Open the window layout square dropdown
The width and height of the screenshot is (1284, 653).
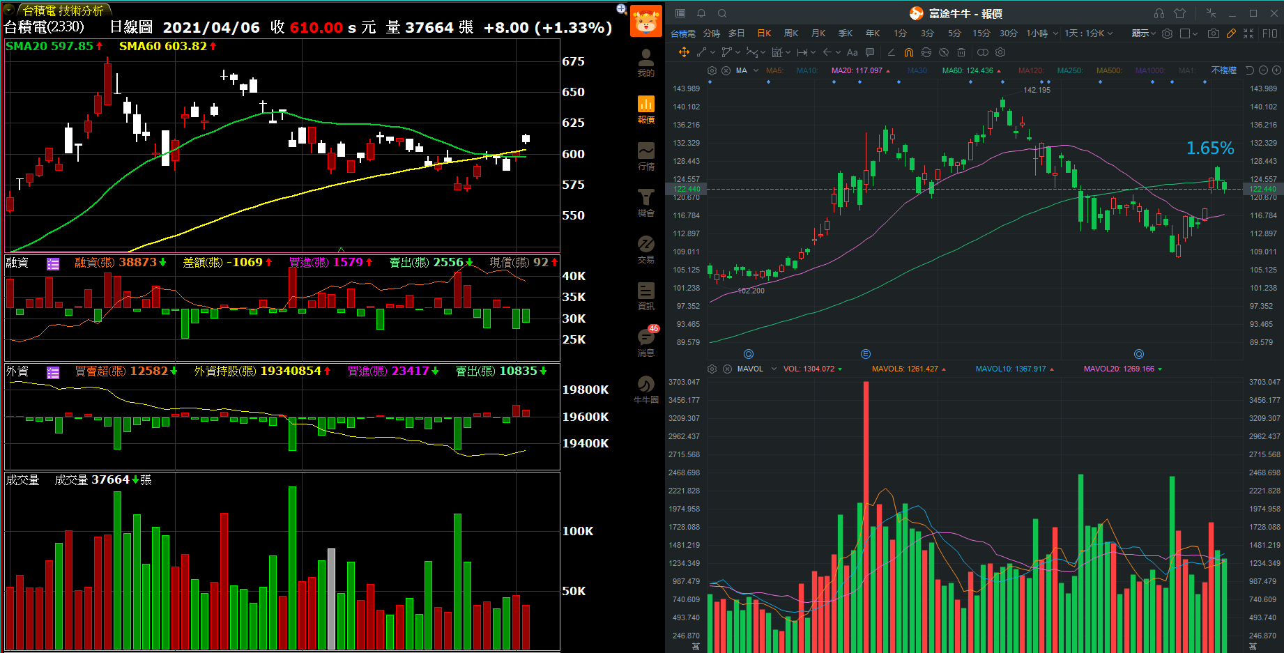click(x=1189, y=33)
